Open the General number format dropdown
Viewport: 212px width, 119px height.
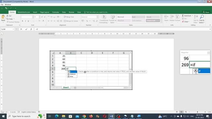tap(97, 17)
